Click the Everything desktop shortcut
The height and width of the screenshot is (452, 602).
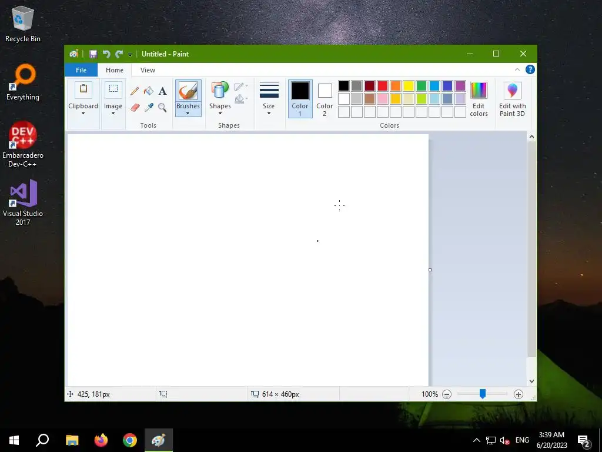tap(23, 82)
